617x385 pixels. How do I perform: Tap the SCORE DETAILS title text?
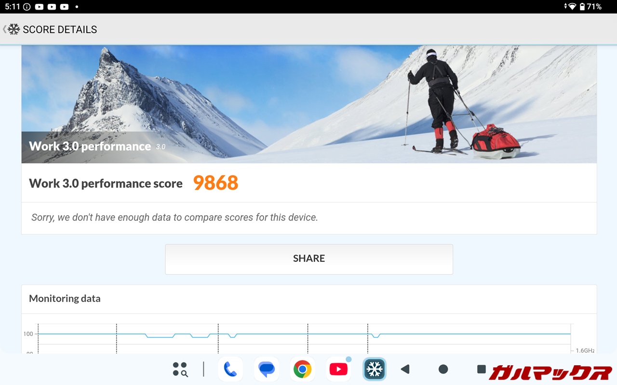click(x=60, y=29)
